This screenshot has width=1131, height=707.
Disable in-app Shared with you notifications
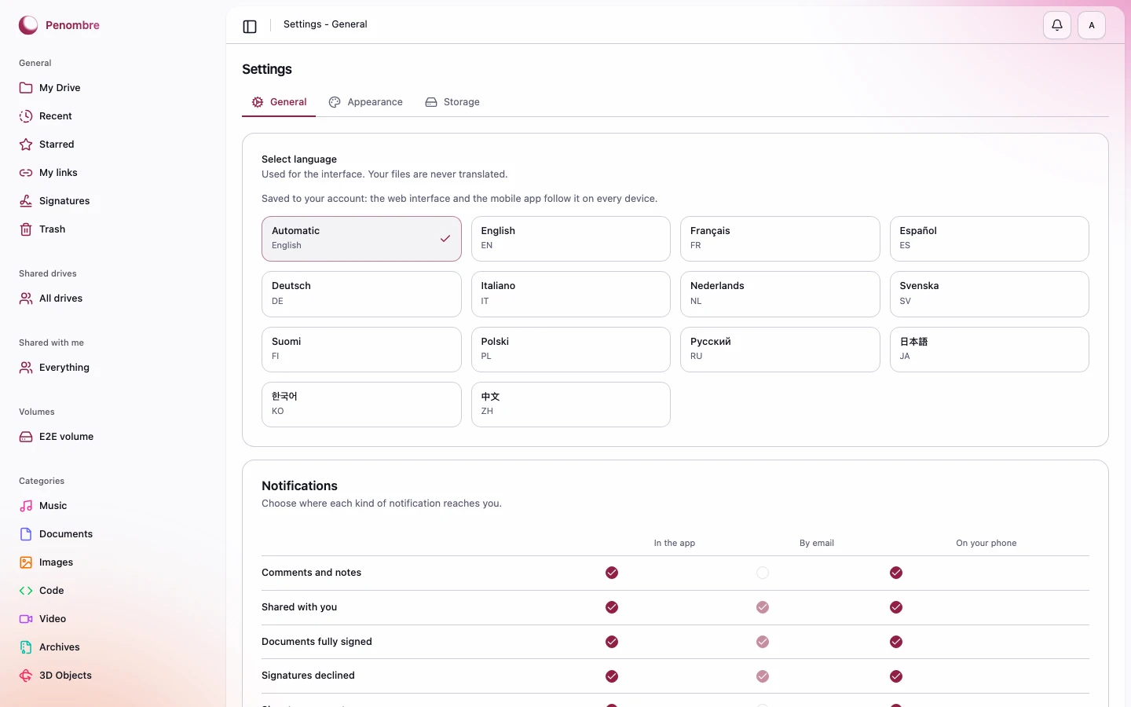[x=612, y=607]
